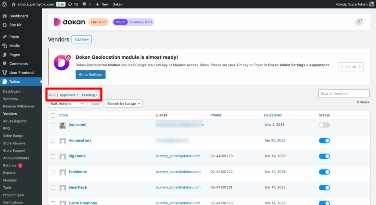Open Seller Badge in the Dokan submenu

pos(13,136)
